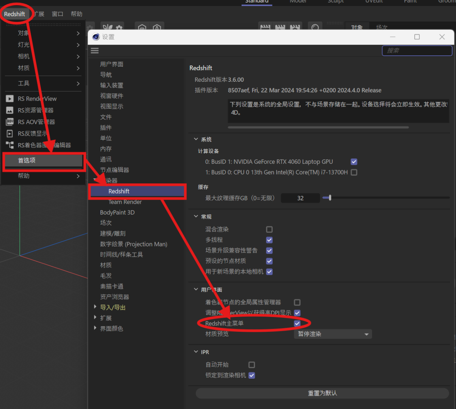
Task: Select 视窗硬件 in the settings tree
Action: point(112,96)
